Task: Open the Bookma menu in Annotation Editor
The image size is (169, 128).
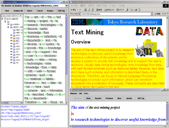Action: 18,6
